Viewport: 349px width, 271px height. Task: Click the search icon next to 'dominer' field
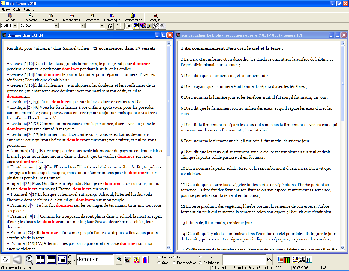point(119,260)
